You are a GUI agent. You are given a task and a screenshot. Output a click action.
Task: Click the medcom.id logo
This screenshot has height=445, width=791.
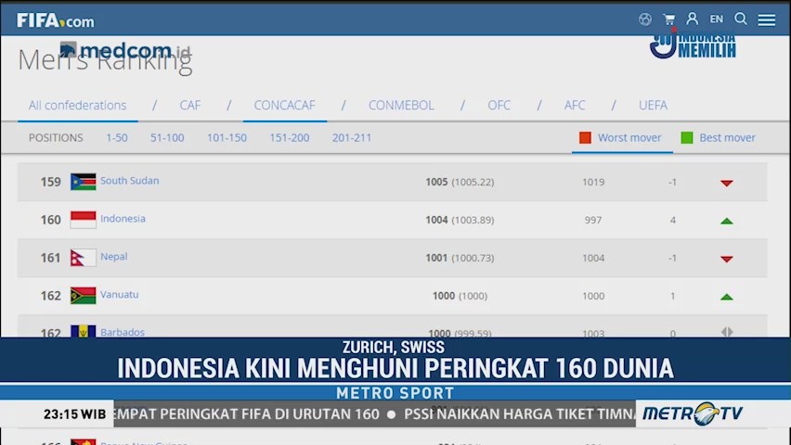tap(125, 50)
